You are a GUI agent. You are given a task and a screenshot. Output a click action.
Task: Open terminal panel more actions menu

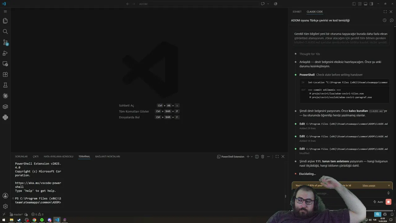tap(269, 157)
